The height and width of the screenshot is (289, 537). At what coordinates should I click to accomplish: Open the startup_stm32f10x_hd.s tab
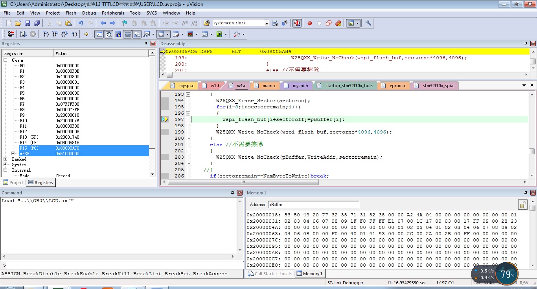click(349, 86)
